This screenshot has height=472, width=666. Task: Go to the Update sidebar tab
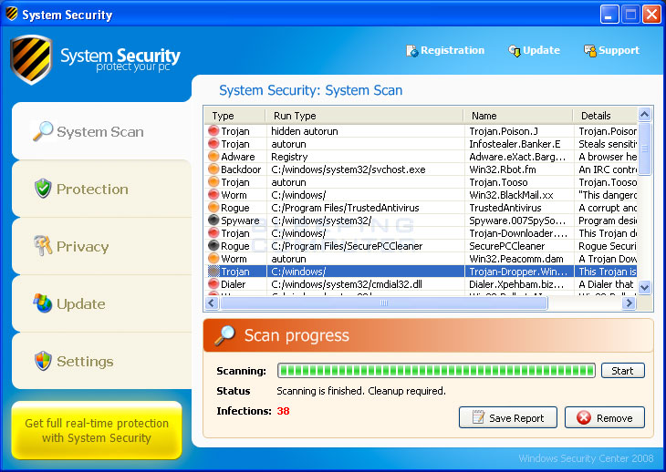(101, 303)
